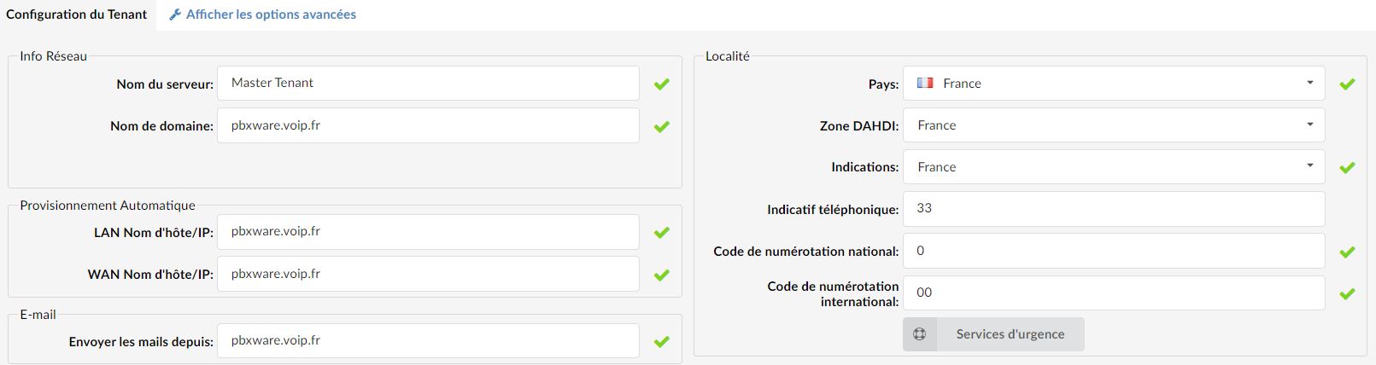
Task: Select the Indicatif téléphonique input field
Action: [1114, 209]
